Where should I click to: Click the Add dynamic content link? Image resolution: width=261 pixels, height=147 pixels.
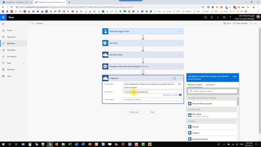170,95
